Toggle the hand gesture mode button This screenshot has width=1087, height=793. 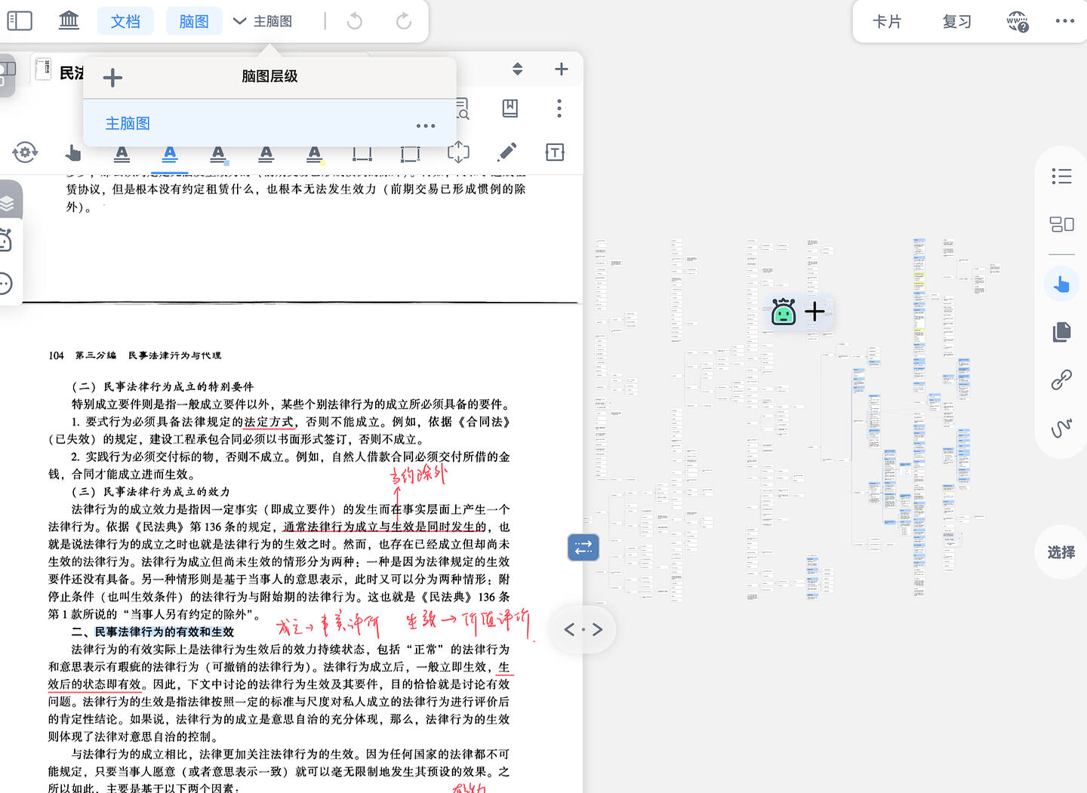pos(1062,284)
